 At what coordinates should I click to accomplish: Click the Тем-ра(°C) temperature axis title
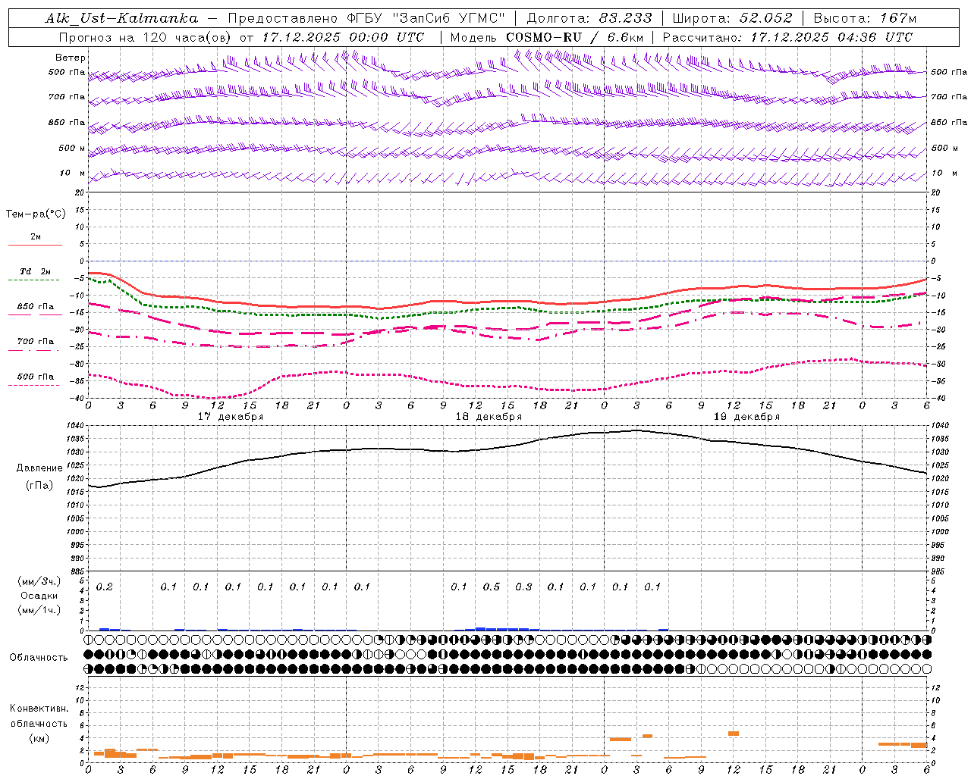tap(36, 214)
